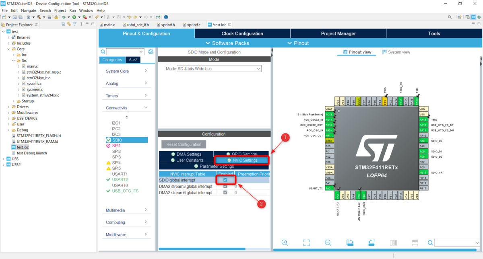Toggle DMA2 stream3 global interrupt checkbox
Screen dimensions: 483x259
click(225, 186)
